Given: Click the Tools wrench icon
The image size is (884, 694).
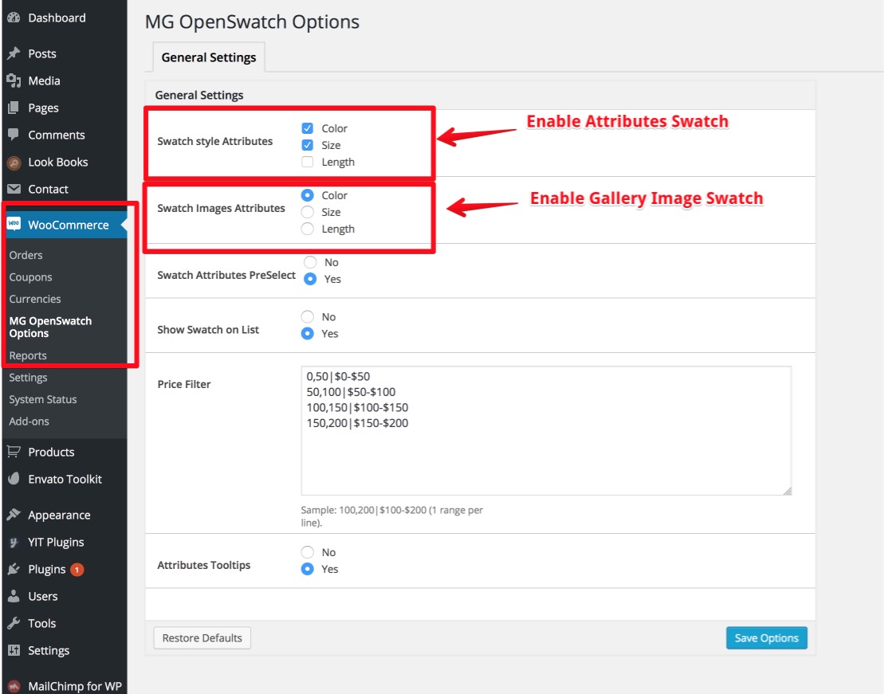Looking at the screenshot, I should point(14,623).
